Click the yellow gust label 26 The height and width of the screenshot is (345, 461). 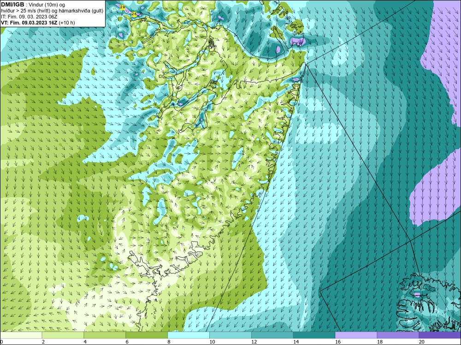(134, 14)
